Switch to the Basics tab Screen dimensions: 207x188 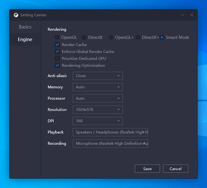pos(25,27)
